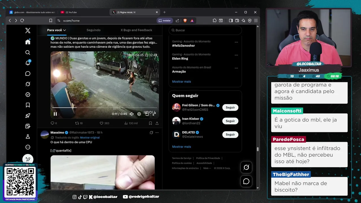Open Grok icon in X sidebar

[28, 84]
